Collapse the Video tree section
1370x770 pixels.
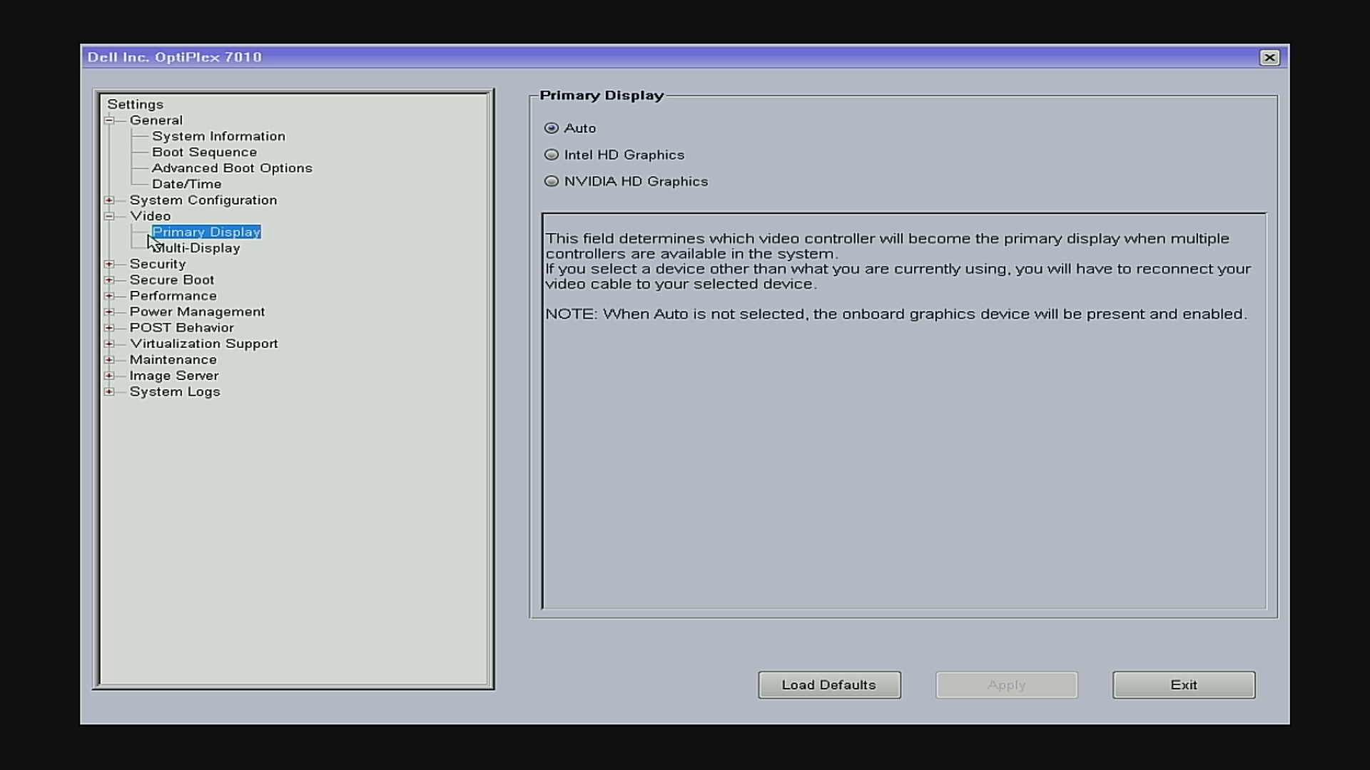tap(109, 216)
